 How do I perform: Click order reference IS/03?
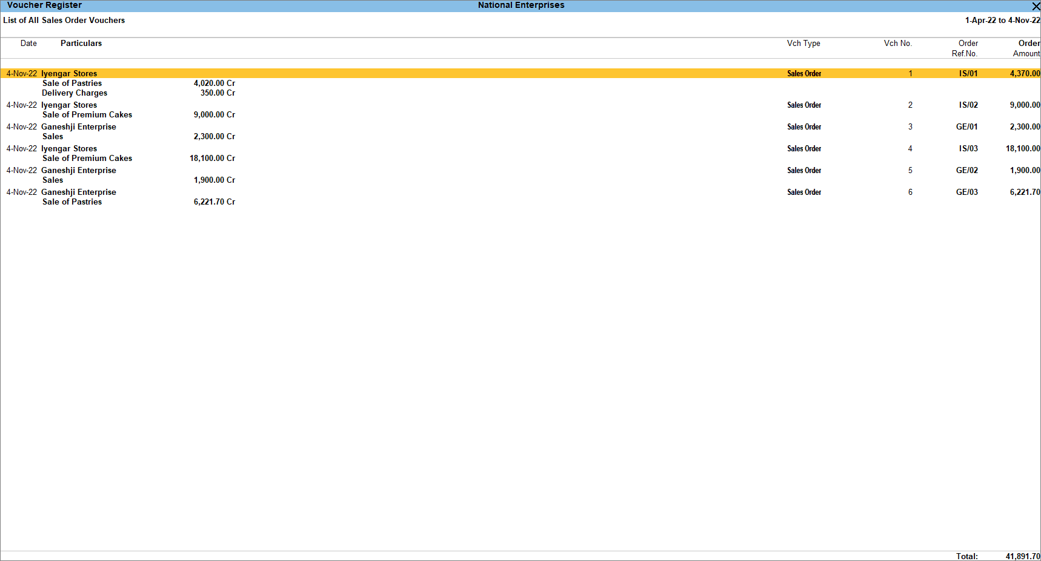pos(968,149)
